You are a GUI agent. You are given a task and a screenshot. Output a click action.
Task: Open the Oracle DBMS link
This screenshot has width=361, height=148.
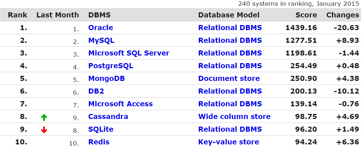click(x=100, y=28)
